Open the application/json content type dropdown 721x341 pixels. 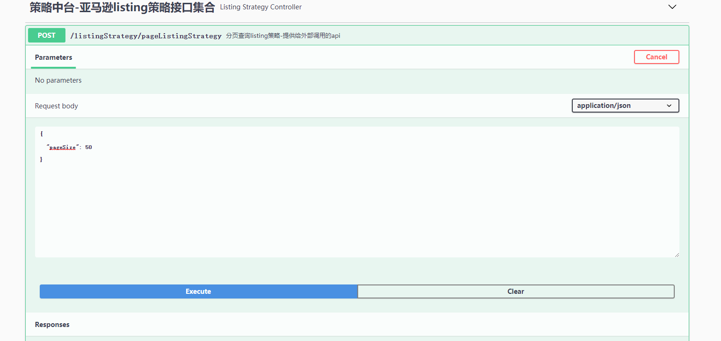tap(625, 106)
